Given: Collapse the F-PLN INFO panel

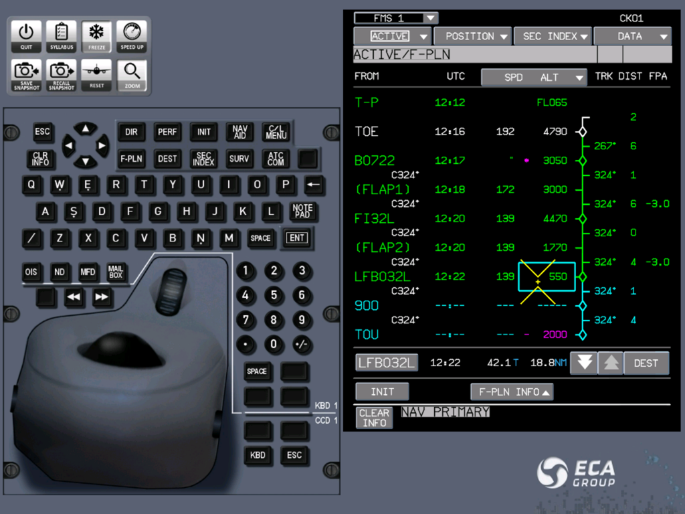Looking at the screenshot, I should 512,392.
